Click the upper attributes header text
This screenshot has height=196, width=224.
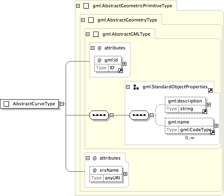point(115,48)
